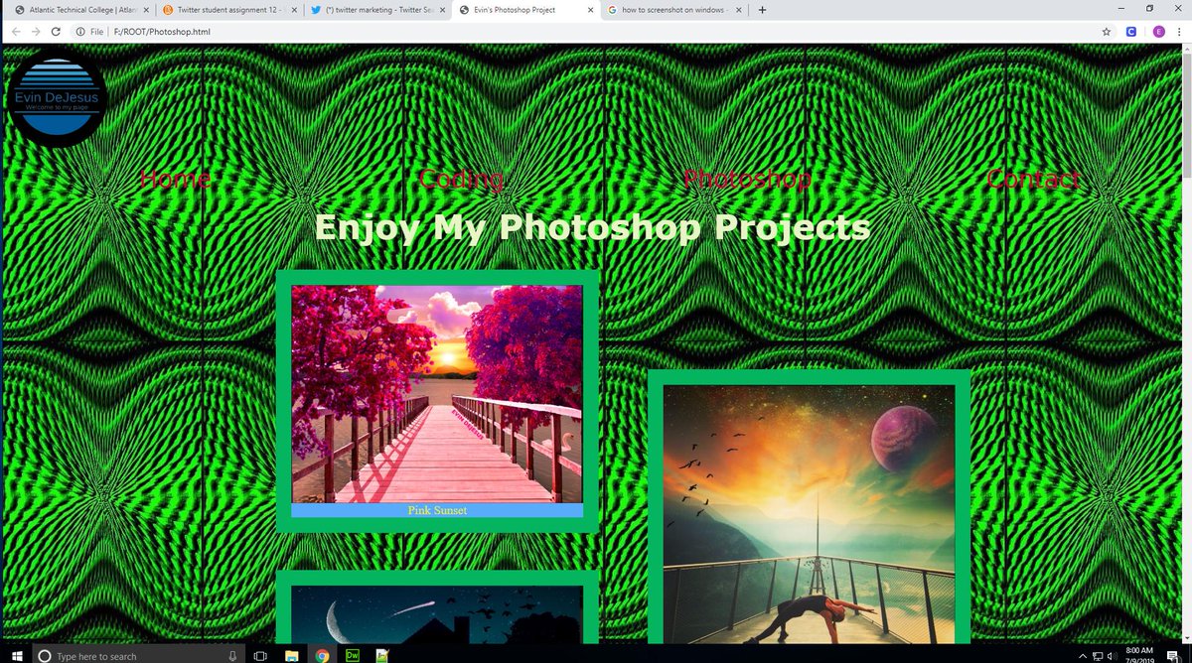Click the scrollbar up arrow

pyautogui.click(x=1185, y=50)
